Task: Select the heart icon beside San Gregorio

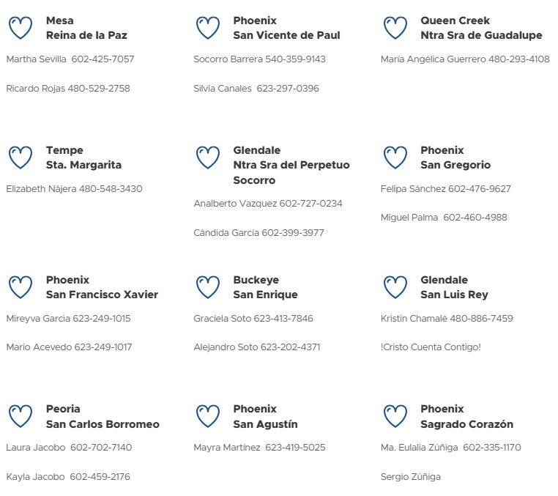Action: pos(395,158)
